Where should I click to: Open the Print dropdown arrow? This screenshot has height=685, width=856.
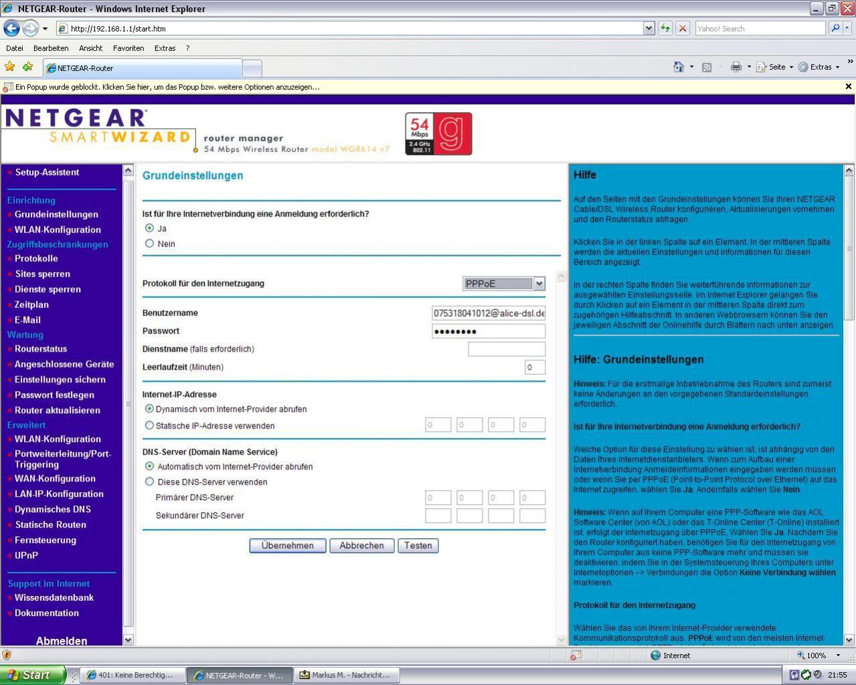749,67
